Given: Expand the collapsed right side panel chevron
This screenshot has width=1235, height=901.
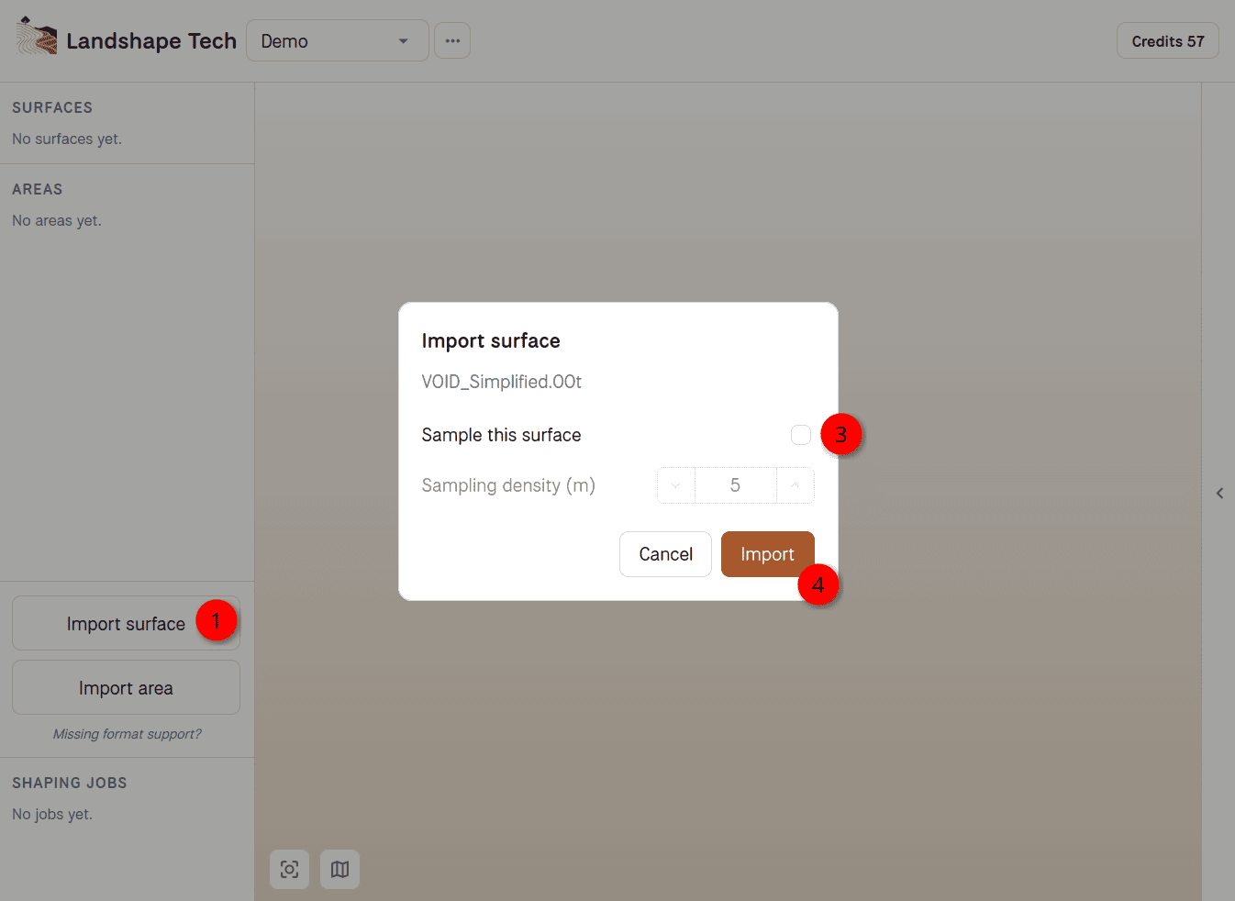Looking at the screenshot, I should (1219, 493).
